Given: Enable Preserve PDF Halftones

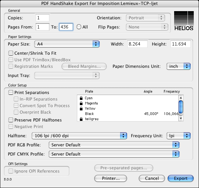Looking at the screenshot, I should [11, 120].
